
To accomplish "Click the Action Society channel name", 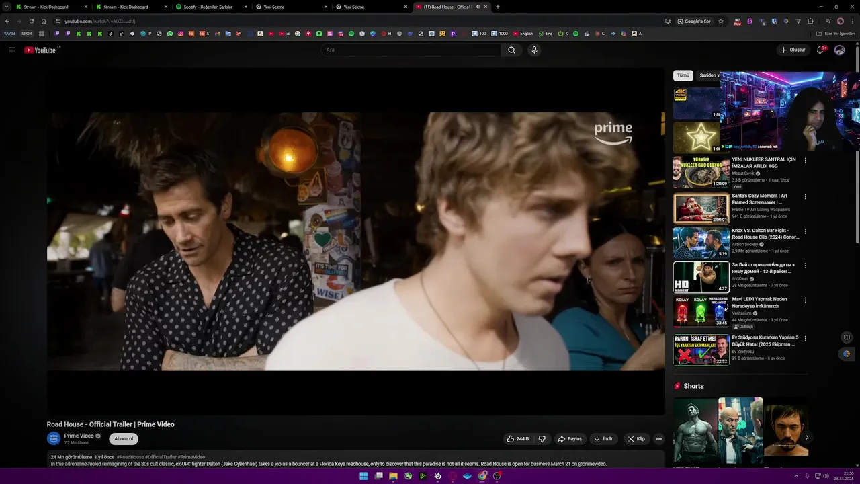I will [x=745, y=244].
